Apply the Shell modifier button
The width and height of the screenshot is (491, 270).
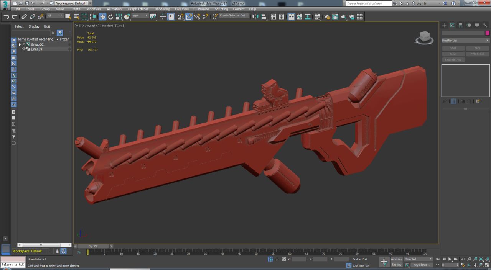(x=453, y=48)
